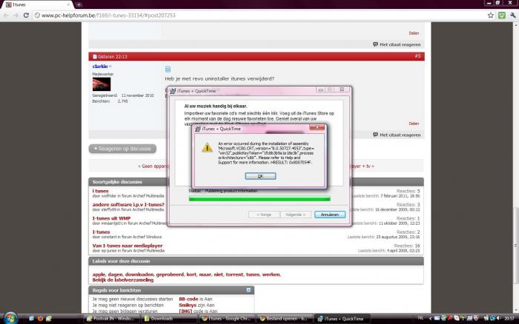Image resolution: width=519 pixels, height=324 pixels.
Task: Open clarkie's user profile link
Action: click(x=100, y=67)
